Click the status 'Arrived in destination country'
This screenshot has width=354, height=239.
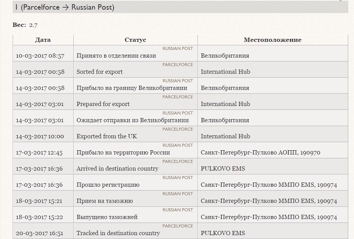pyautogui.click(x=117, y=168)
